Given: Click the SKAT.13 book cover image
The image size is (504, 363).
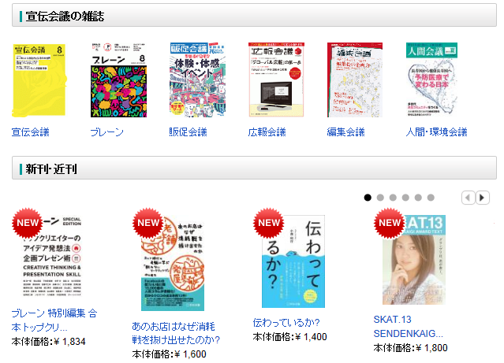Looking at the screenshot, I should 413,260.
